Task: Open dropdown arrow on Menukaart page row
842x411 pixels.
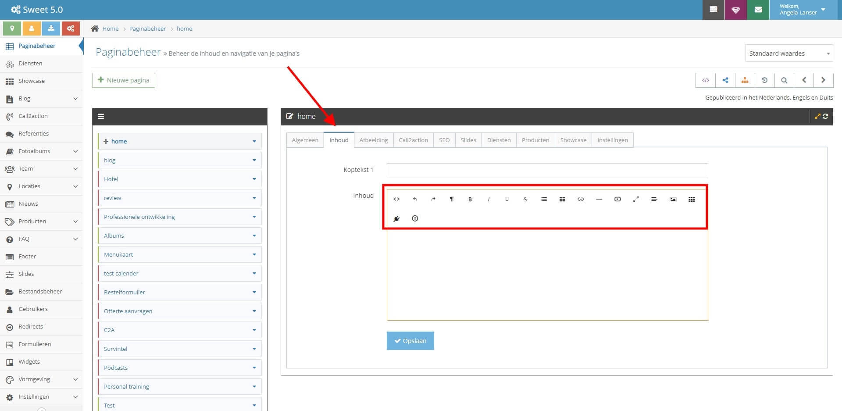Action: pos(254,254)
